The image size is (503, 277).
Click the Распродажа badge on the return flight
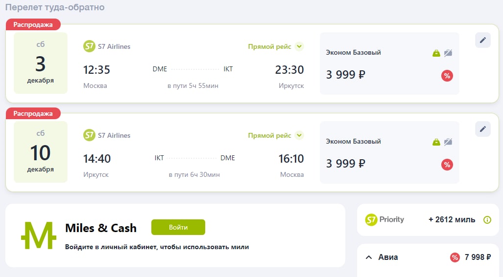[33, 113]
